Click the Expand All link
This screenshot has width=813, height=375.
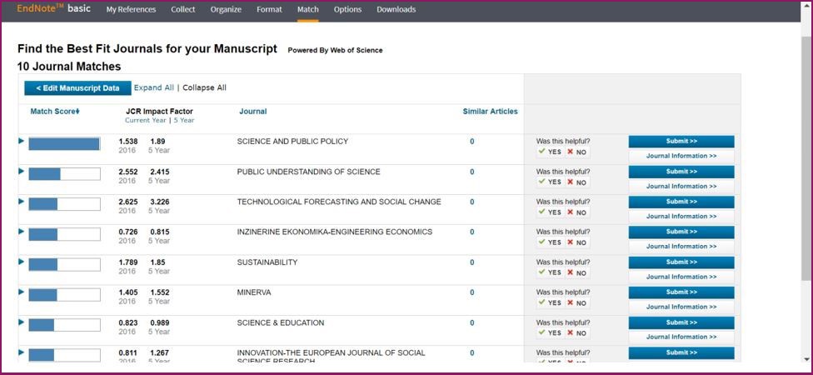coord(154,87)
